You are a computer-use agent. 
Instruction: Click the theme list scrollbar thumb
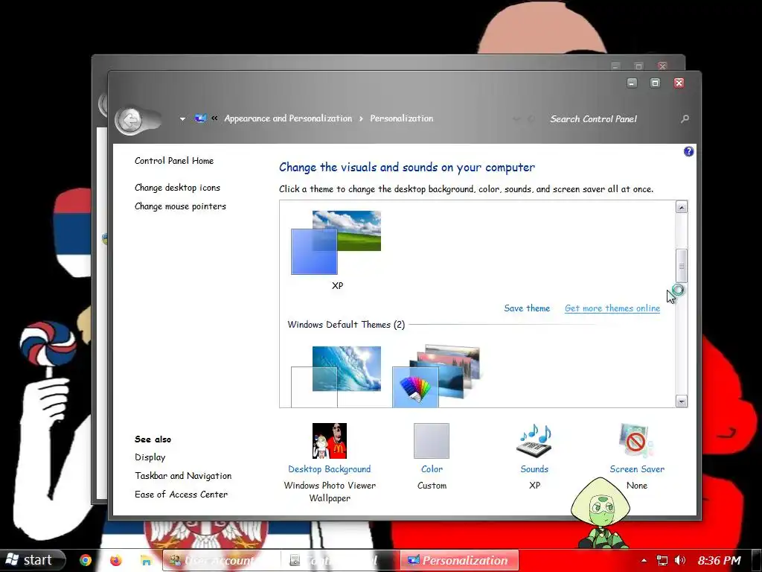tap(682, 266)
